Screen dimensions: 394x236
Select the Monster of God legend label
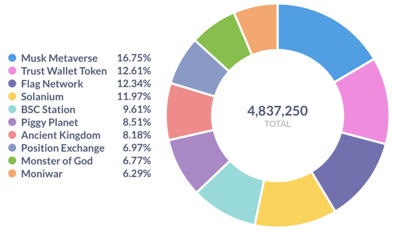pyautogui.click(x=57, y=161)
